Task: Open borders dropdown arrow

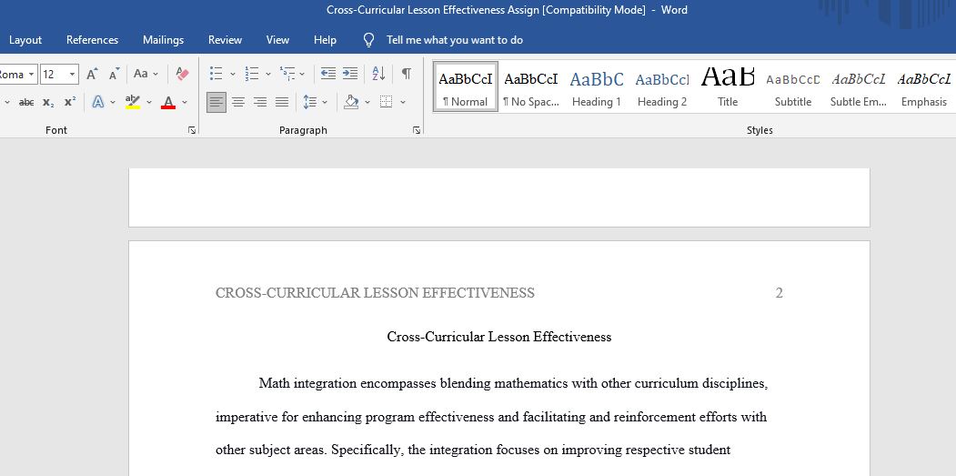Action: pyautogui.click(x=402, y=103)
